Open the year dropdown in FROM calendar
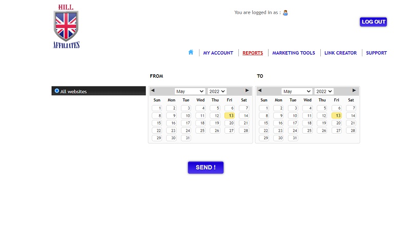Screen dimensions: 410x234 click(x=217, y=92)
